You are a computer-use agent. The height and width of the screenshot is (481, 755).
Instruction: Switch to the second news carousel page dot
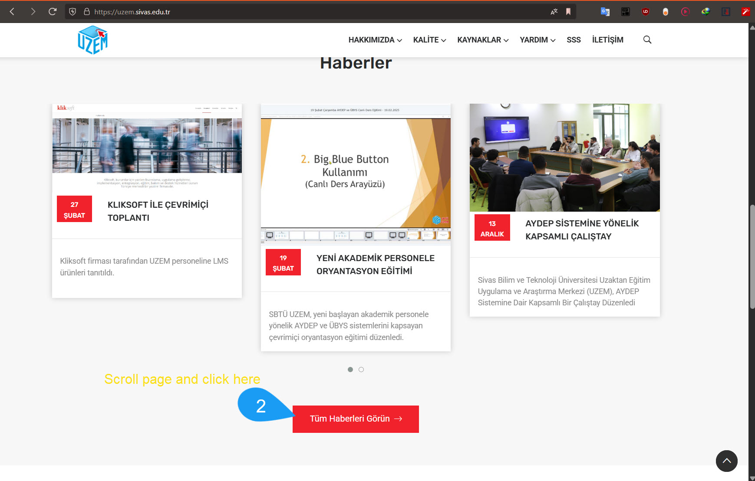point(361,370)
